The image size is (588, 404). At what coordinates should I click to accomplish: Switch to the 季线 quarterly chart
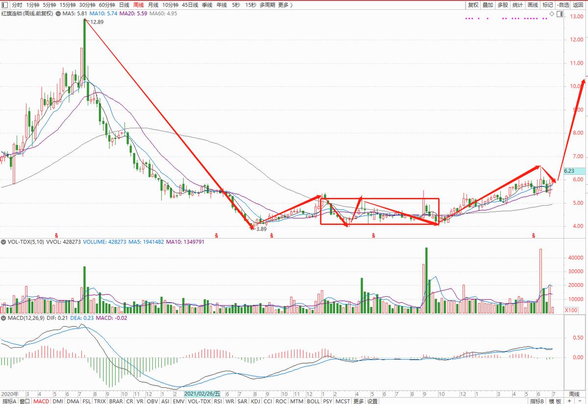click(x=207, y=5)
